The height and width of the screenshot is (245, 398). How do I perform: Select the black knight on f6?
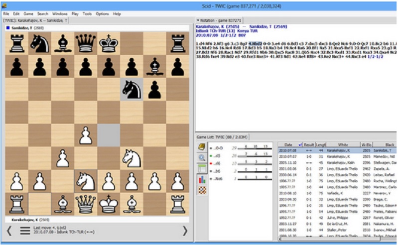point(132,90)
